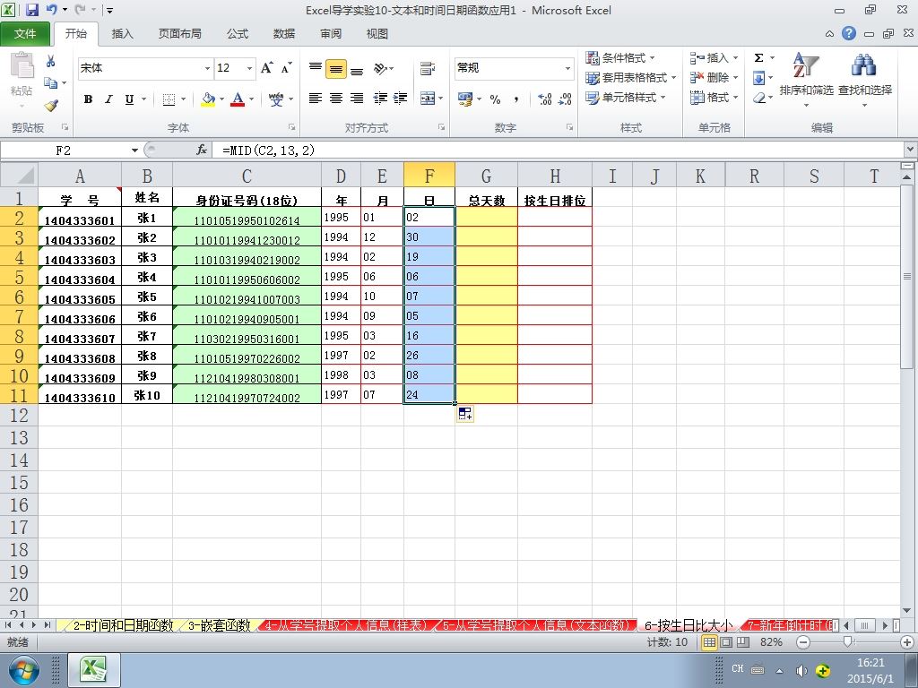Click the zoom out minus button

[x=803, y=642]
